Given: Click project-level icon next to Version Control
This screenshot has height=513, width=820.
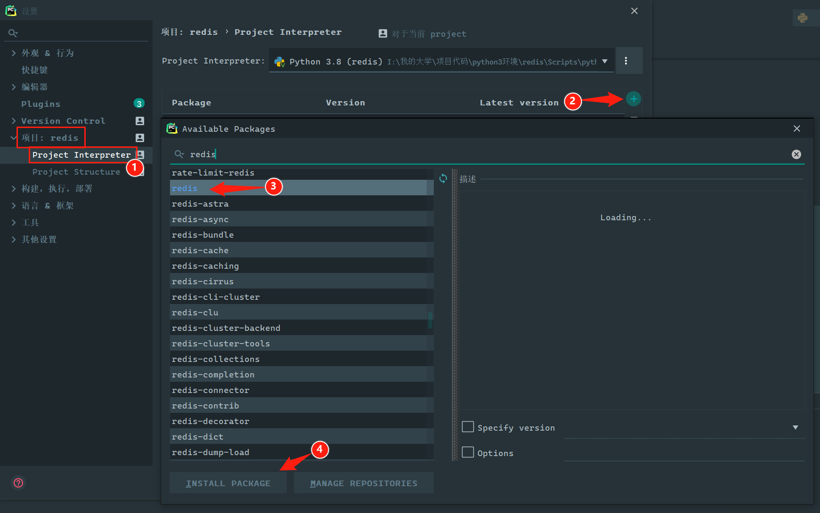Looking at the screenshot, I should pyautogui.click(x=140, y=121).
